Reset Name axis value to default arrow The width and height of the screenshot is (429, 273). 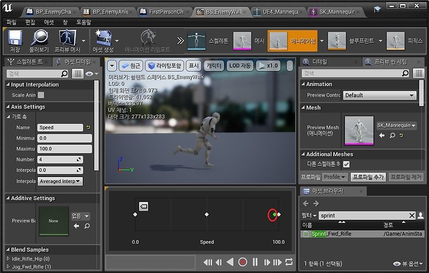(88, 128)
